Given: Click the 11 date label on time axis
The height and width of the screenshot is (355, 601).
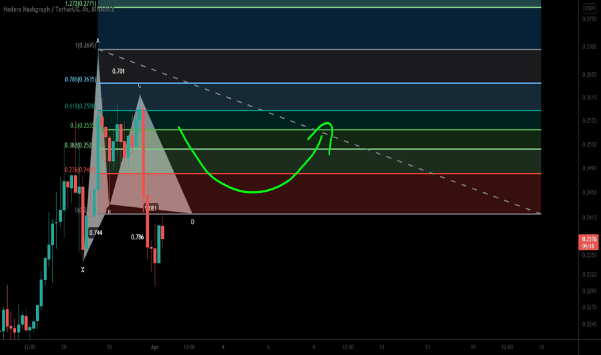Looking at the screenshot, I should click(382, 347).
